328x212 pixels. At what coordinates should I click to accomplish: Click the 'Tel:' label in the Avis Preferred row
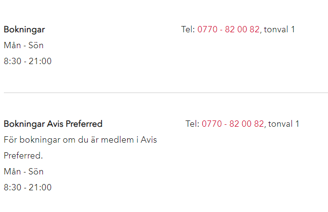(192, 124)
